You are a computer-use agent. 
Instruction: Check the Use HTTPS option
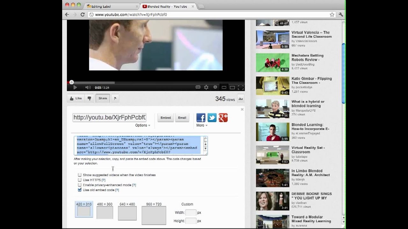tap(80, 180)
